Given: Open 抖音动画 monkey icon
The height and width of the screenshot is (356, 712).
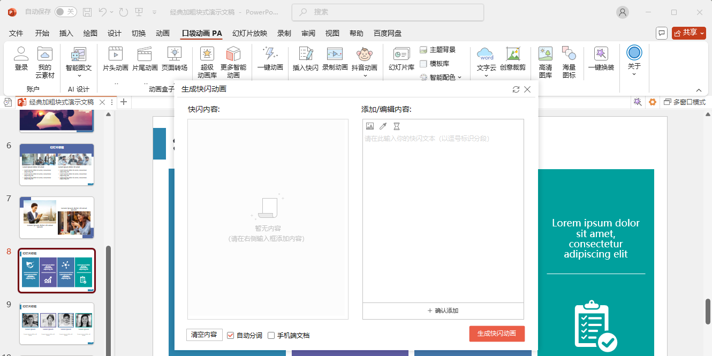Looking at the screenshot, I should (364, 54).
